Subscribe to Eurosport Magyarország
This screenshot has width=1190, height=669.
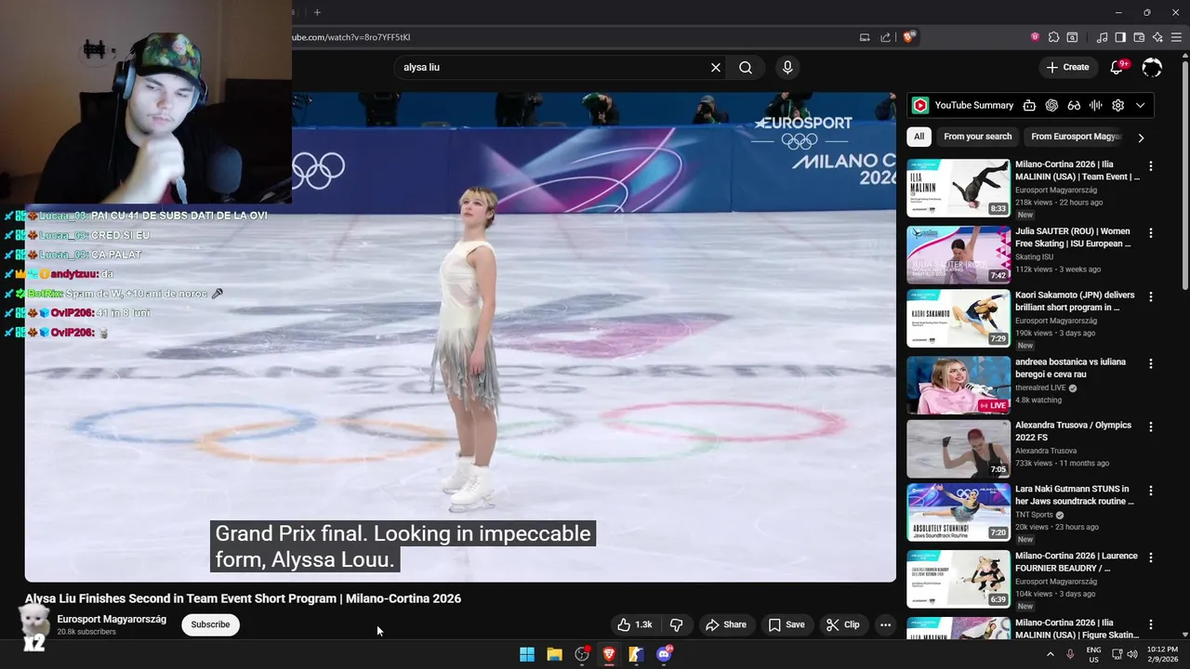coord(210,624)
